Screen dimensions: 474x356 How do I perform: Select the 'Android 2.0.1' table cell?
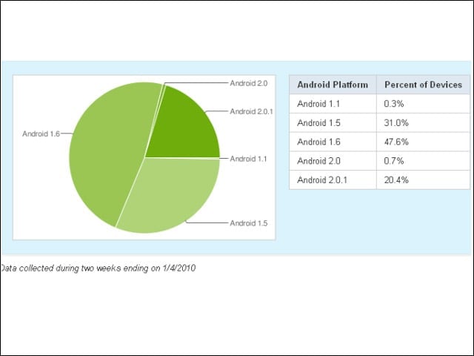(333, 180)
